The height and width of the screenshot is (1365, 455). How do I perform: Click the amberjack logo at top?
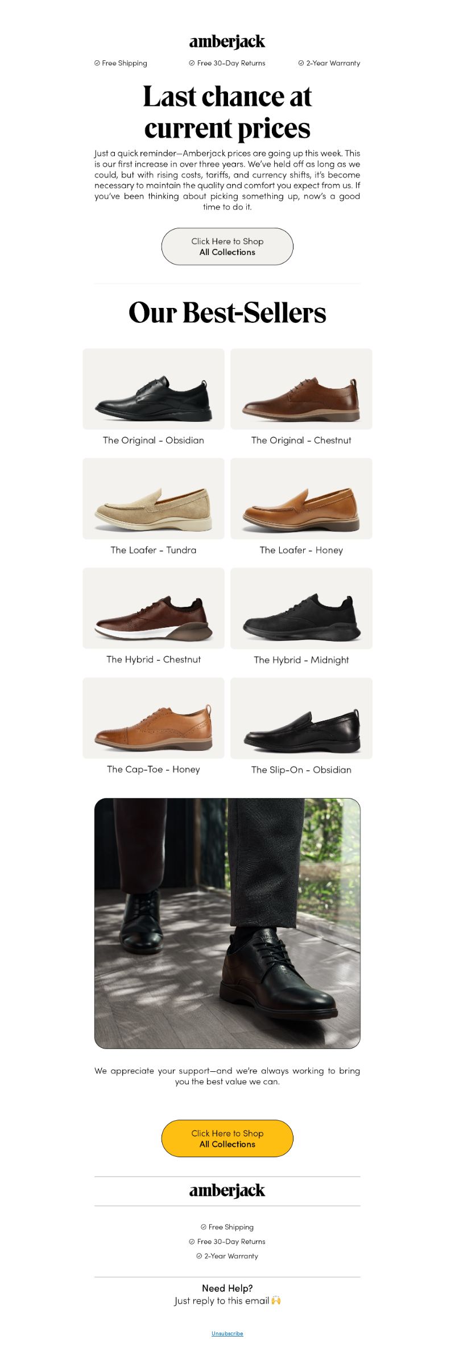[227, 42]
